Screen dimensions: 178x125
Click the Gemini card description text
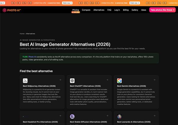pyautogui.click(x=136, y=97)
